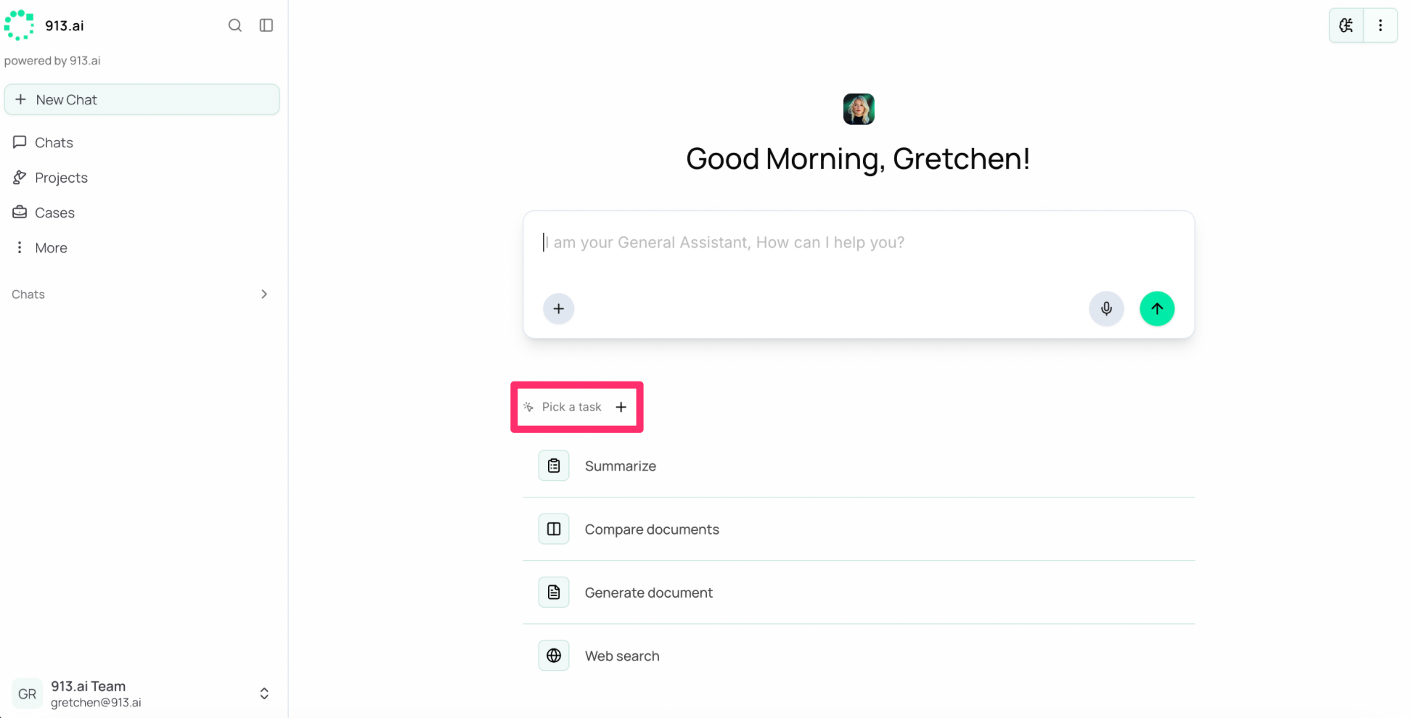1411x718 pixels.
Task: Send message with green arrow button
Action: [1157, 309]
